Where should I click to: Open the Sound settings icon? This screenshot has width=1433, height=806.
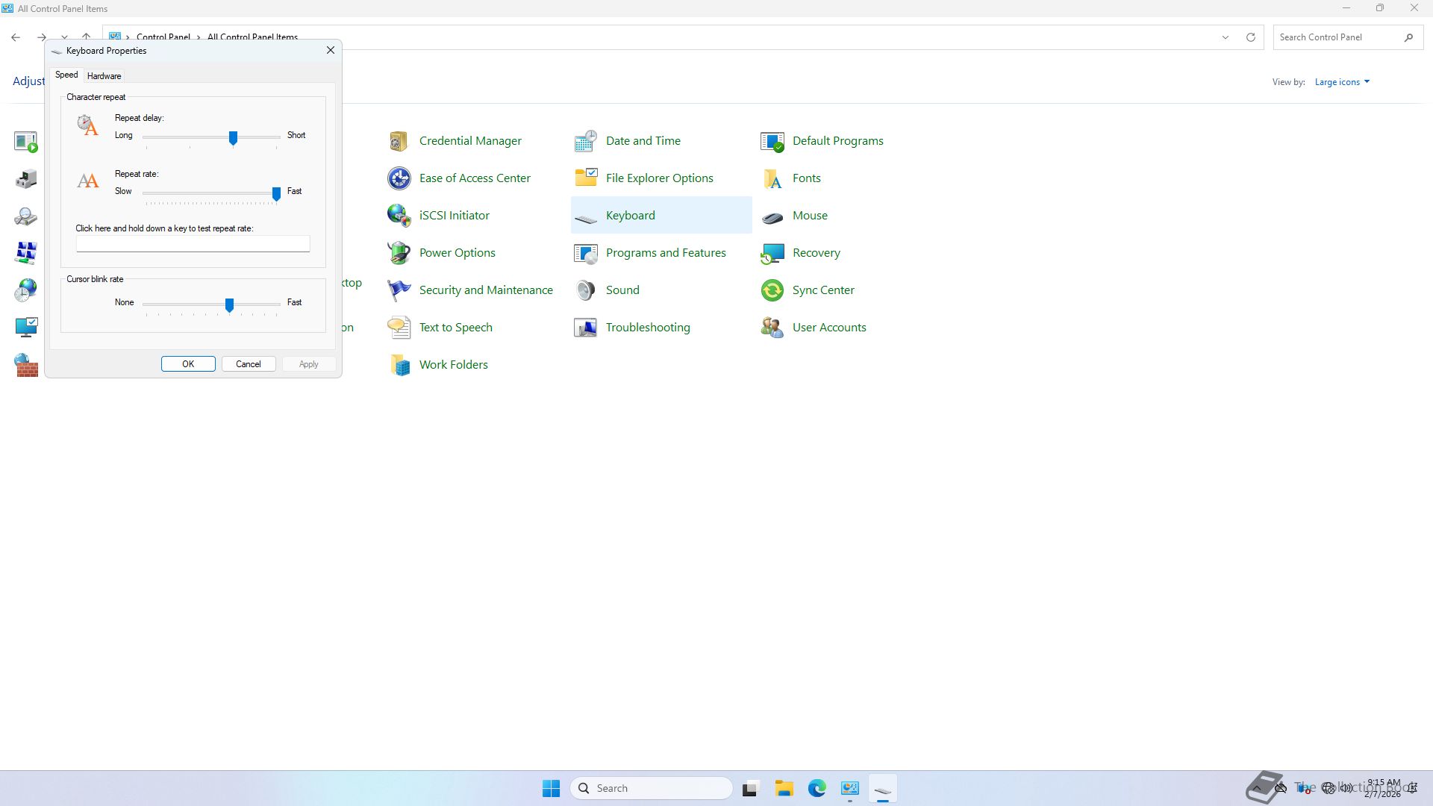pyautogui.click(x=585, y=290)
